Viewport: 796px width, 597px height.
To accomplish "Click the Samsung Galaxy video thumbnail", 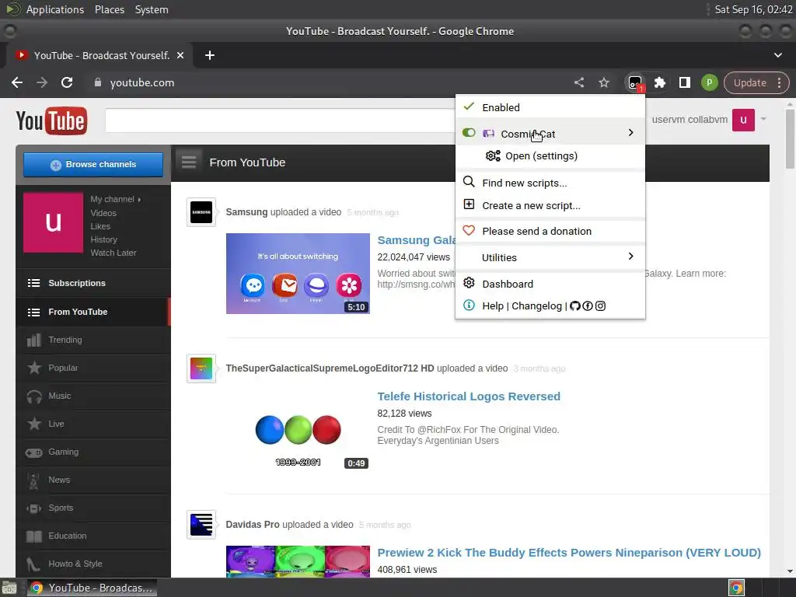I will point(298,274).
